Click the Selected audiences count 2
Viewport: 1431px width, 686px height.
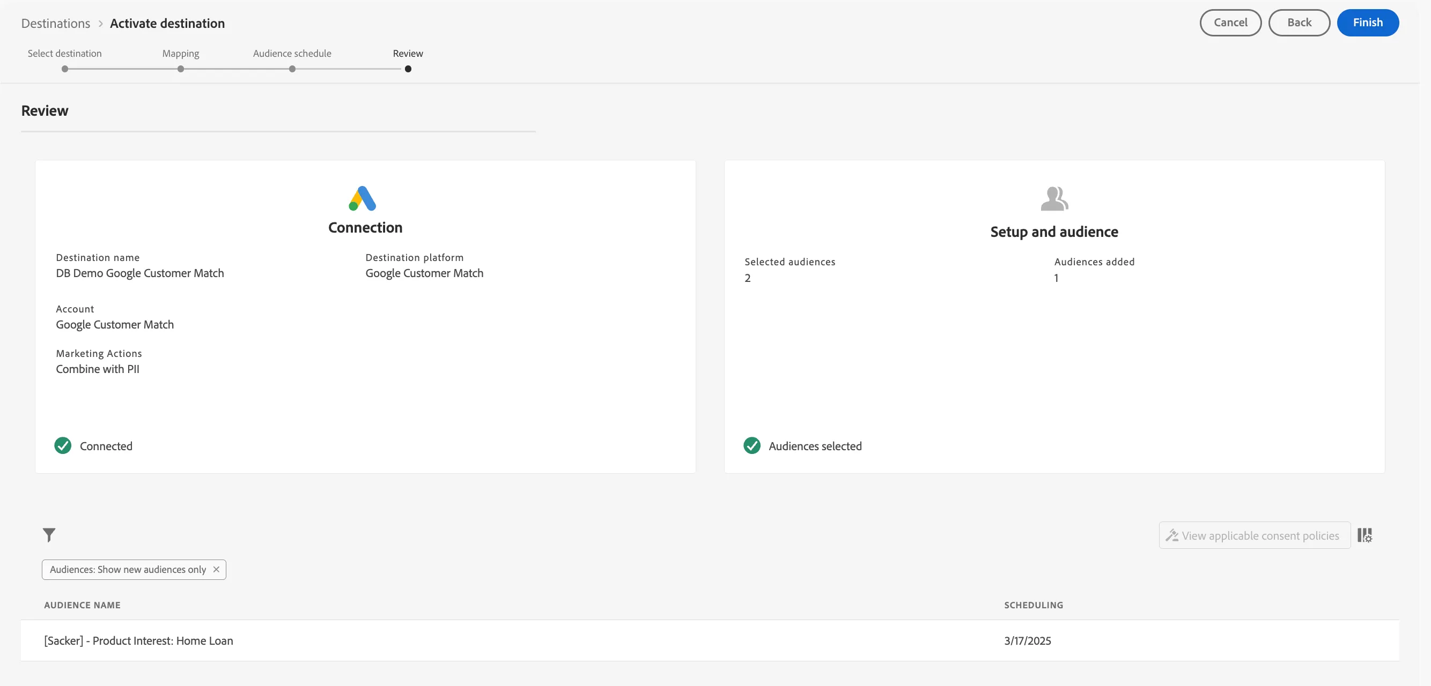click(x=748, y=278)
